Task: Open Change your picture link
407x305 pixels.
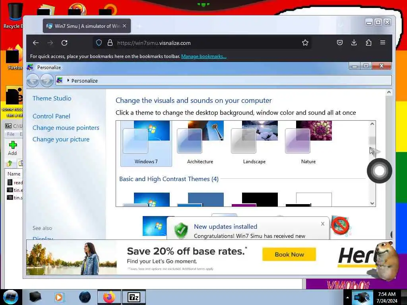Action: [61, 139]
